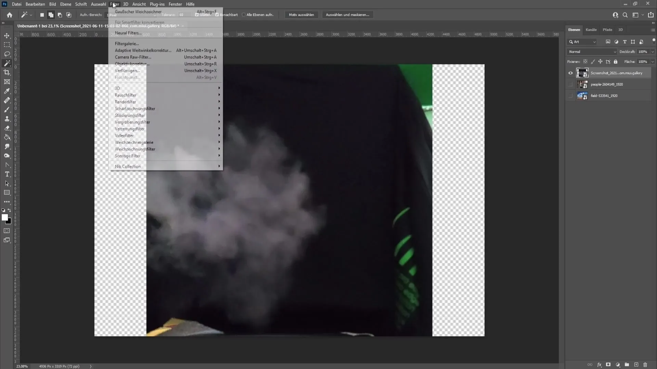Toggle visibility of Screenshot layer
This screenshot has width=657, height=369.
[x=570, y=72]
